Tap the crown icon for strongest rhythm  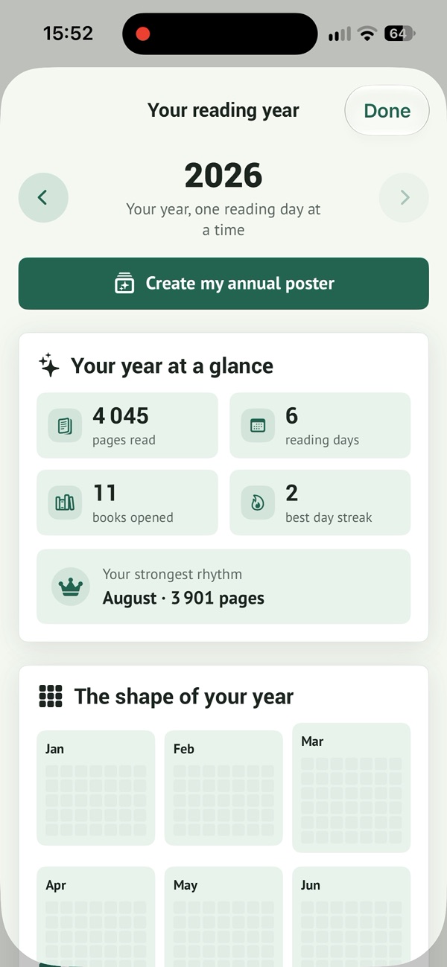click(71, 587)
